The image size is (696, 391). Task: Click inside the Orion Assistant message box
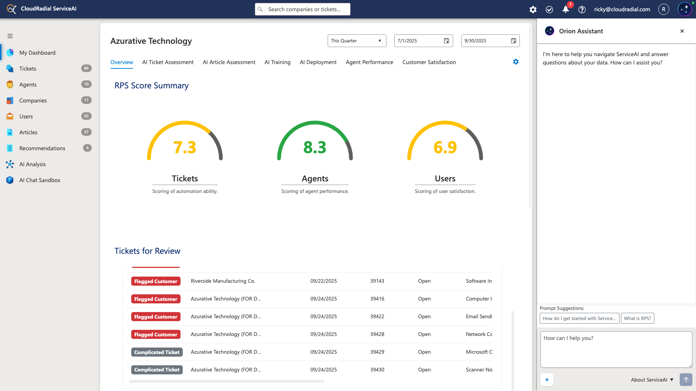coord(616,349)
